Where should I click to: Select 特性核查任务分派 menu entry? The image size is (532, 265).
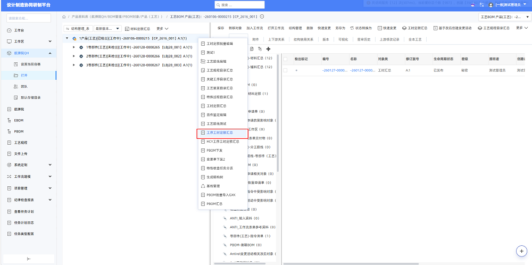pyautogui.click(x=222, y=168)
